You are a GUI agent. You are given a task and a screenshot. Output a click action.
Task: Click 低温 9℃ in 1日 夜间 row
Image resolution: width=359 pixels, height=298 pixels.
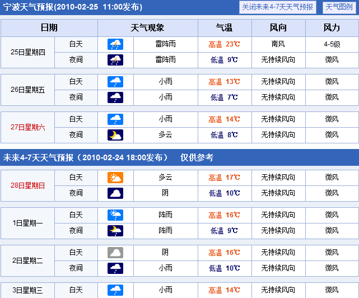(x=224, y=231)
